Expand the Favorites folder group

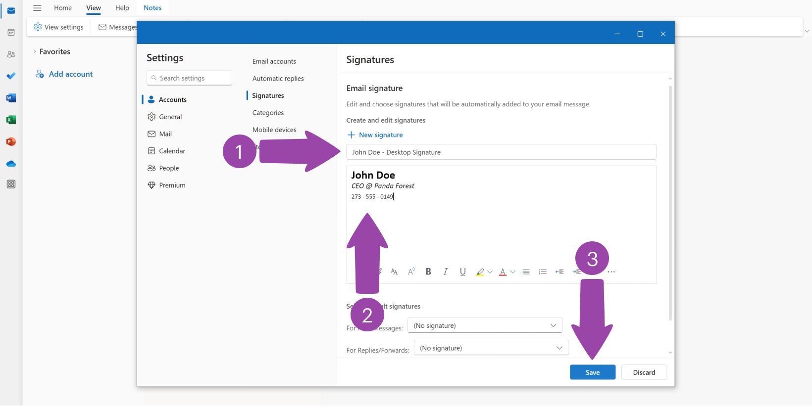(34, 51)
